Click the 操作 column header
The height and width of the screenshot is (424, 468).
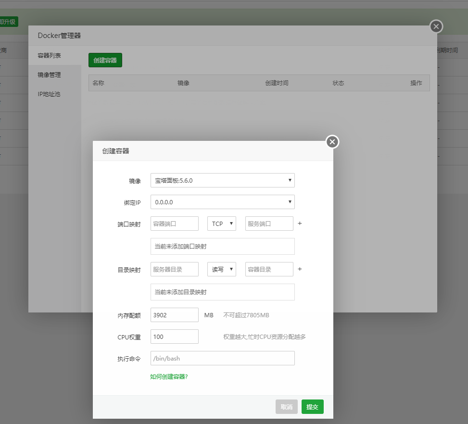click(416, 83)
